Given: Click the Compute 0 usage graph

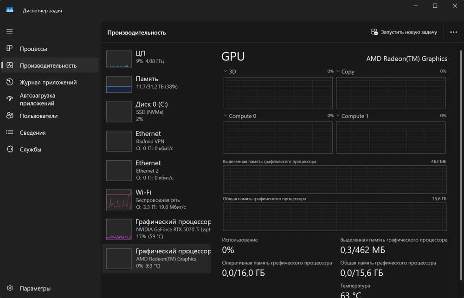Looking at the screenshot, I should (278, 137).
